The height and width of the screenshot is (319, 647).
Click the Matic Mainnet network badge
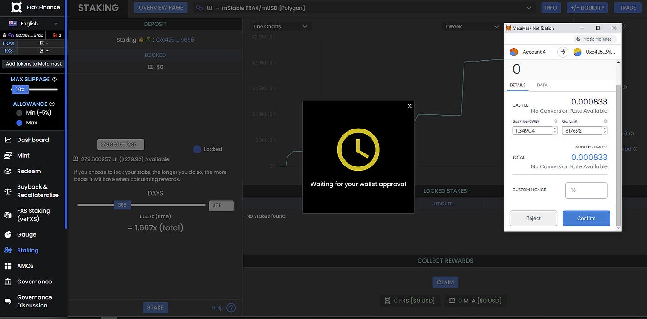click(x=595, y=39)
